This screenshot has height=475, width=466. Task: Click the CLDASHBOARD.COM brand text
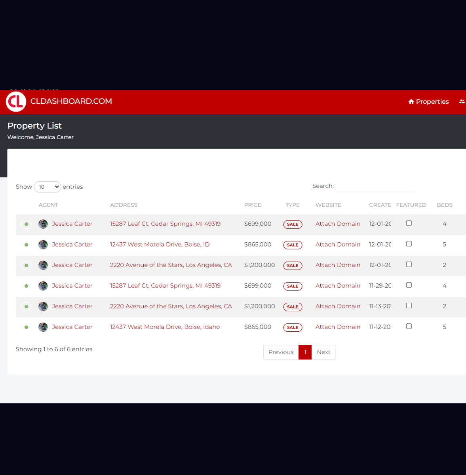click(71, 101)
